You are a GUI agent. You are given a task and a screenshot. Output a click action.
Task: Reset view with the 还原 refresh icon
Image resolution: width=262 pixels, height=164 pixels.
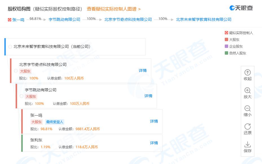click(x=247, y=127)
